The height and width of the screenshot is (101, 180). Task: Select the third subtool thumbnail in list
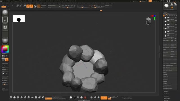[165, 25]
